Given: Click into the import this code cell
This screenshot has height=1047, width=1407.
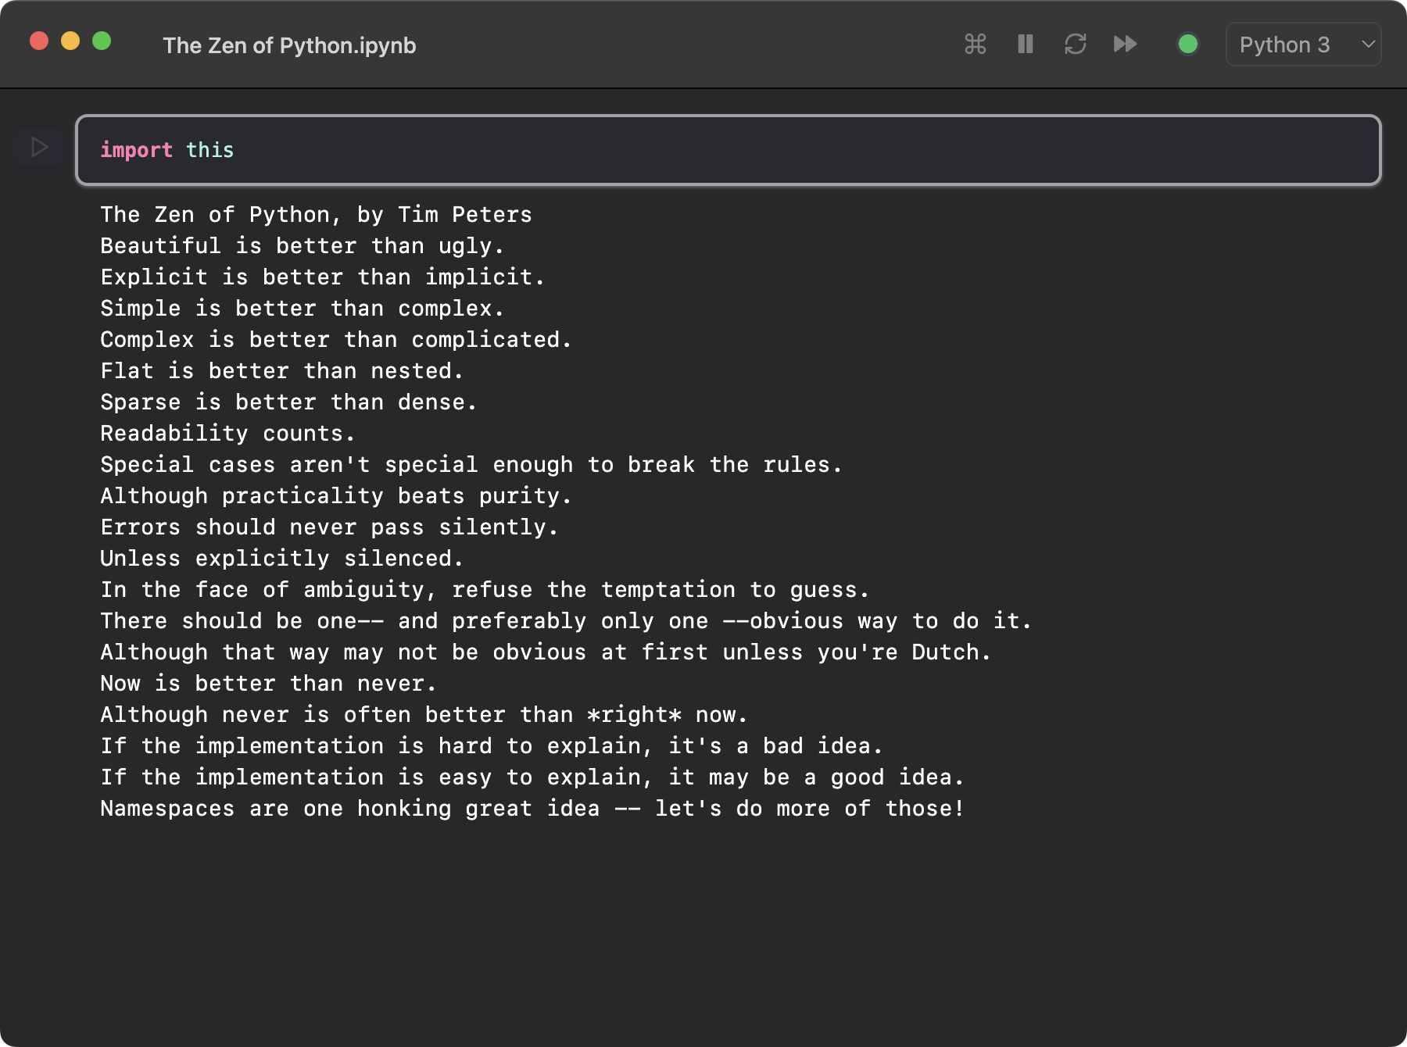Looking at the screenshot, I should click(728, 150).
